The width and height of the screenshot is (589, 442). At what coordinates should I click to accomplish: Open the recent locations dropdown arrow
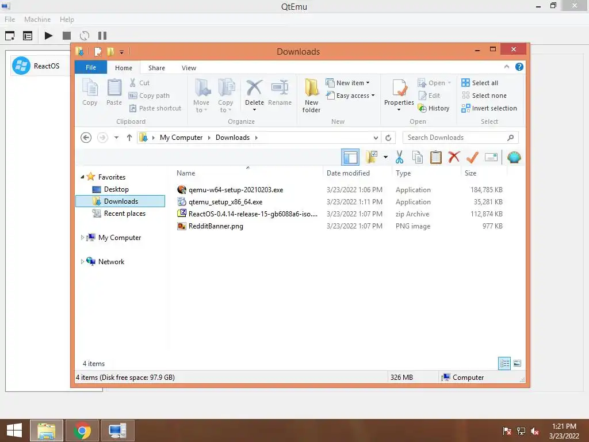[116, 138]
